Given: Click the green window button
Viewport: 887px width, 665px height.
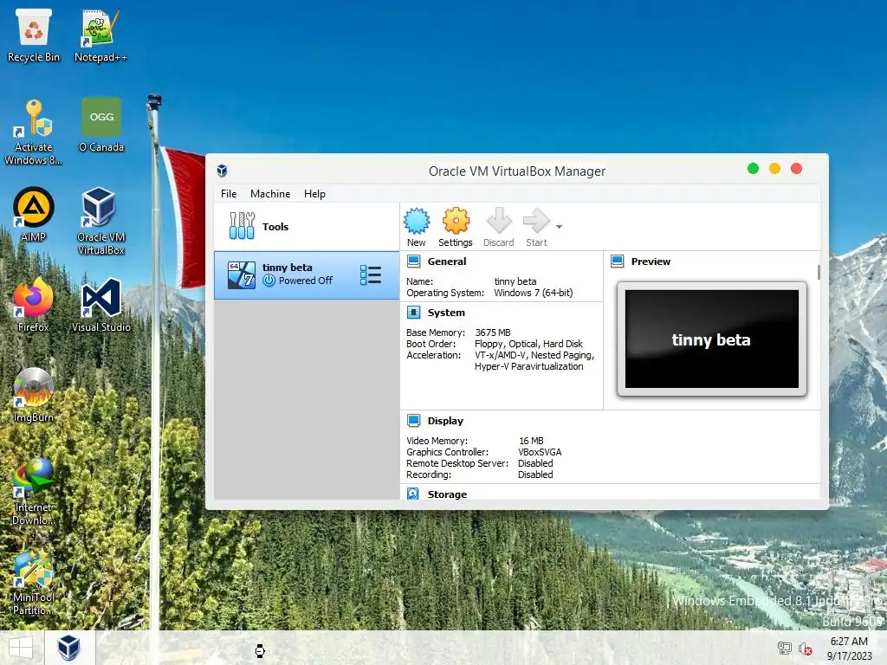Looking at the screenshot, I should tap(753, 169).
